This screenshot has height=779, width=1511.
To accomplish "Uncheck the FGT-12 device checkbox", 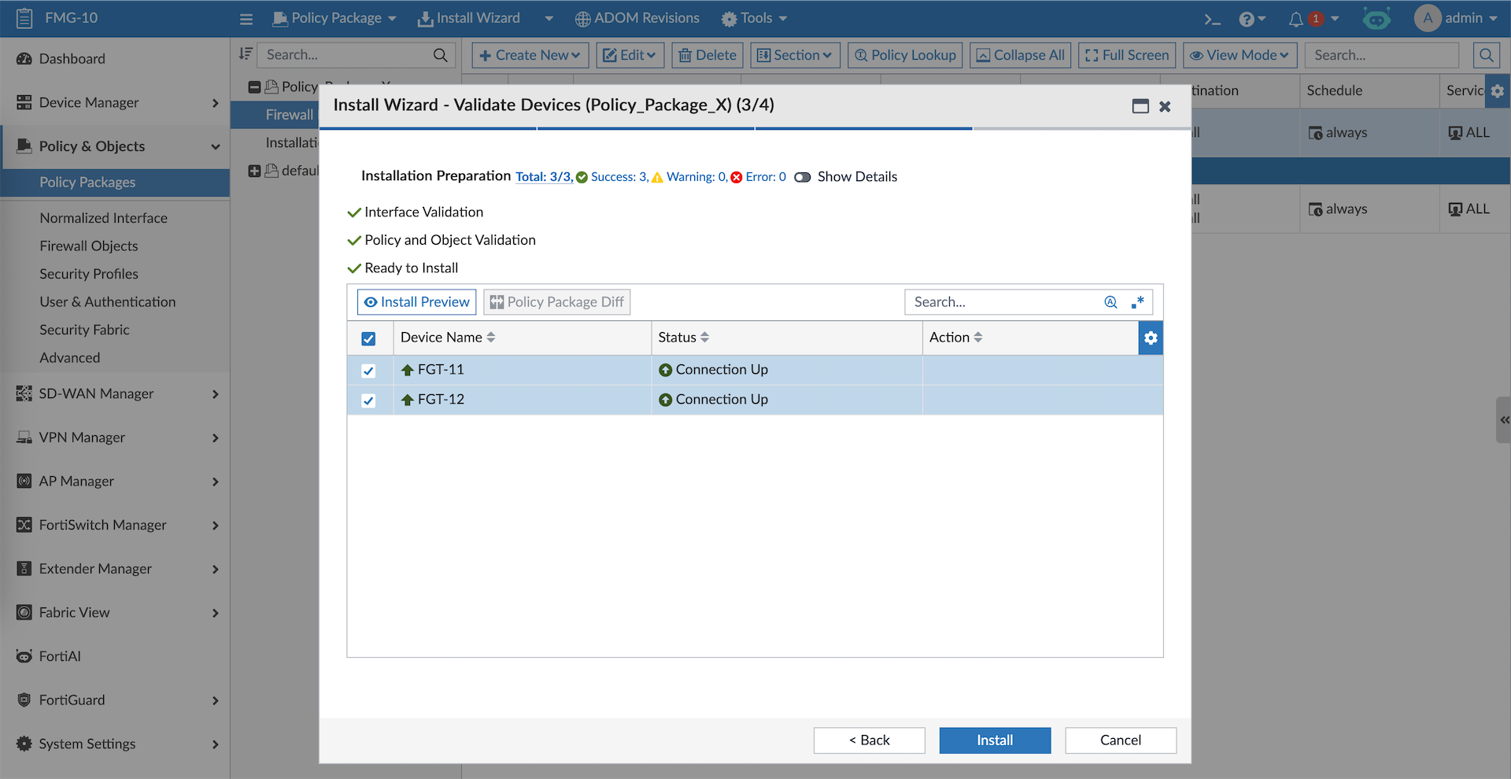I will [368, 401].
